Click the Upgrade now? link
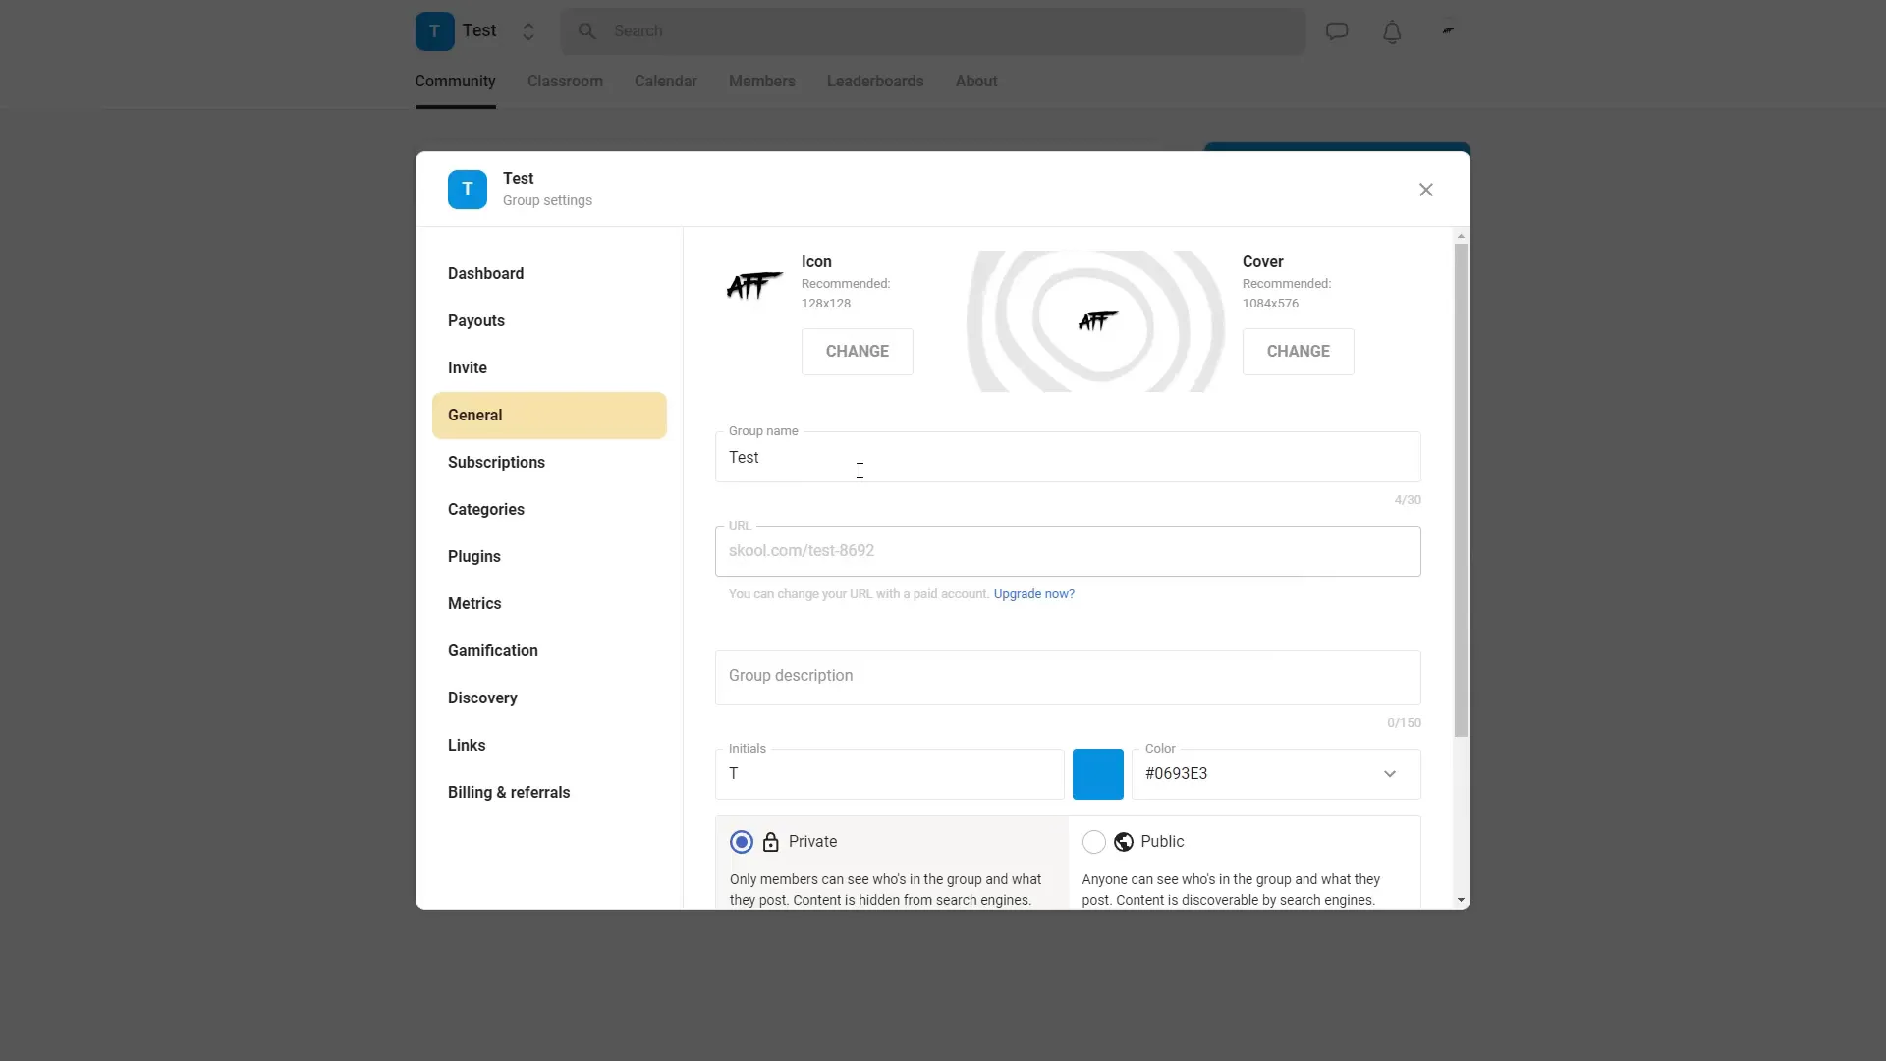 pyautogui.click(x=1034, y=594)
